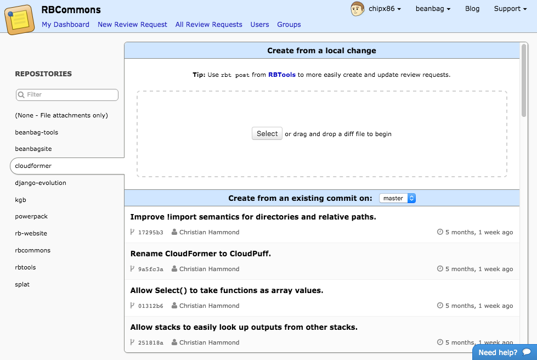Select the cloudformer repository
The height and width of the screenshot is (360, 537).
(x=67, y=166)
